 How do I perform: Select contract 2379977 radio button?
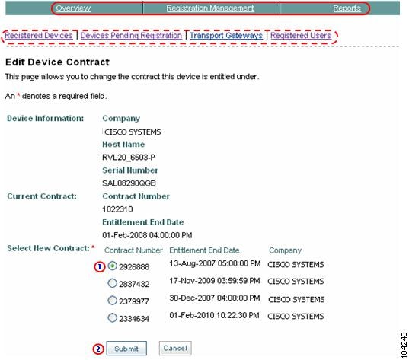(x=113, y=301)
